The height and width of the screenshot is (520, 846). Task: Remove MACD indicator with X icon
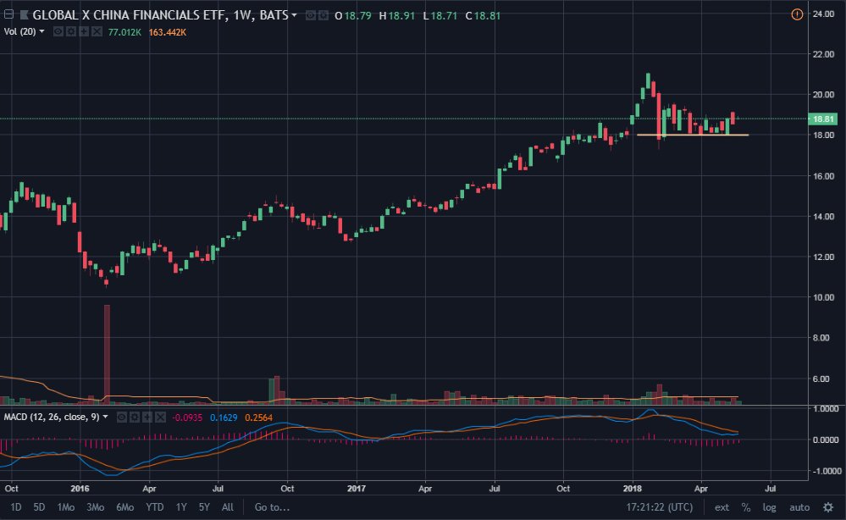160,417
